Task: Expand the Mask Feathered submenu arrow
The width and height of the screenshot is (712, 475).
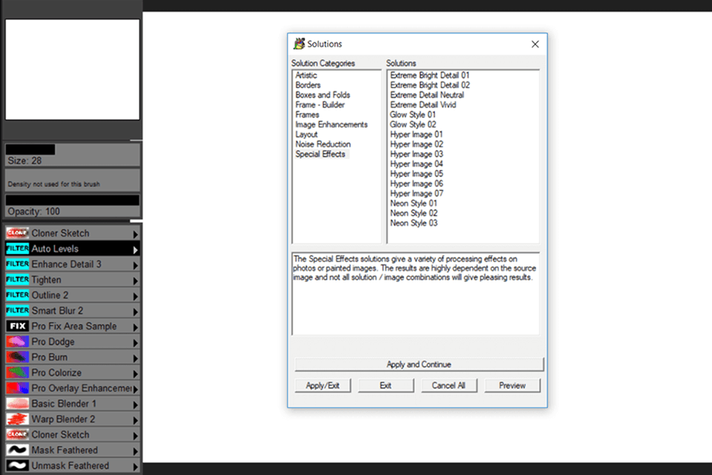Action: click(135, 451)
